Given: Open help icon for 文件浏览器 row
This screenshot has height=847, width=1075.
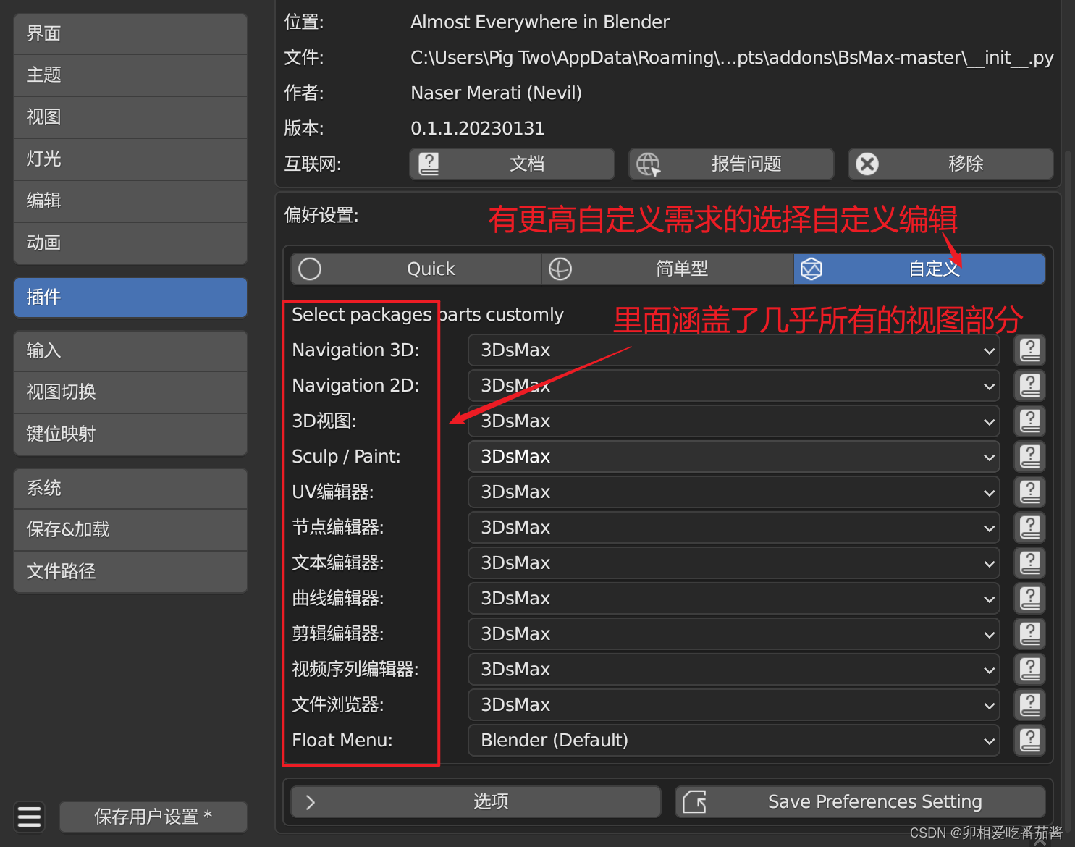Looking at the screenshot, I should pyautogui.click(x=1029, y=704).
